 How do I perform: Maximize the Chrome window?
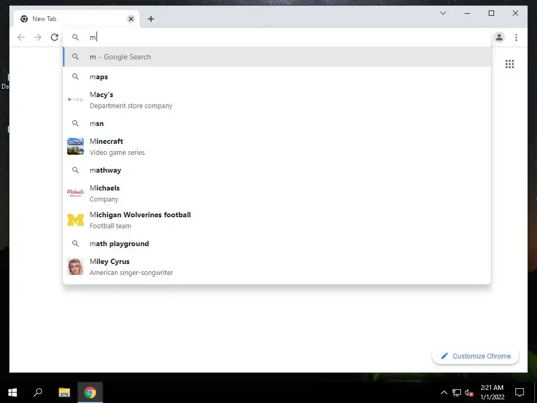tap(491, 13)
